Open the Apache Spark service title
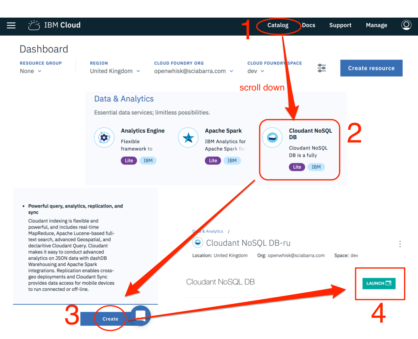The height and width of the screenshot is (339, 418). pyautogui.click(x=224, y=131)
